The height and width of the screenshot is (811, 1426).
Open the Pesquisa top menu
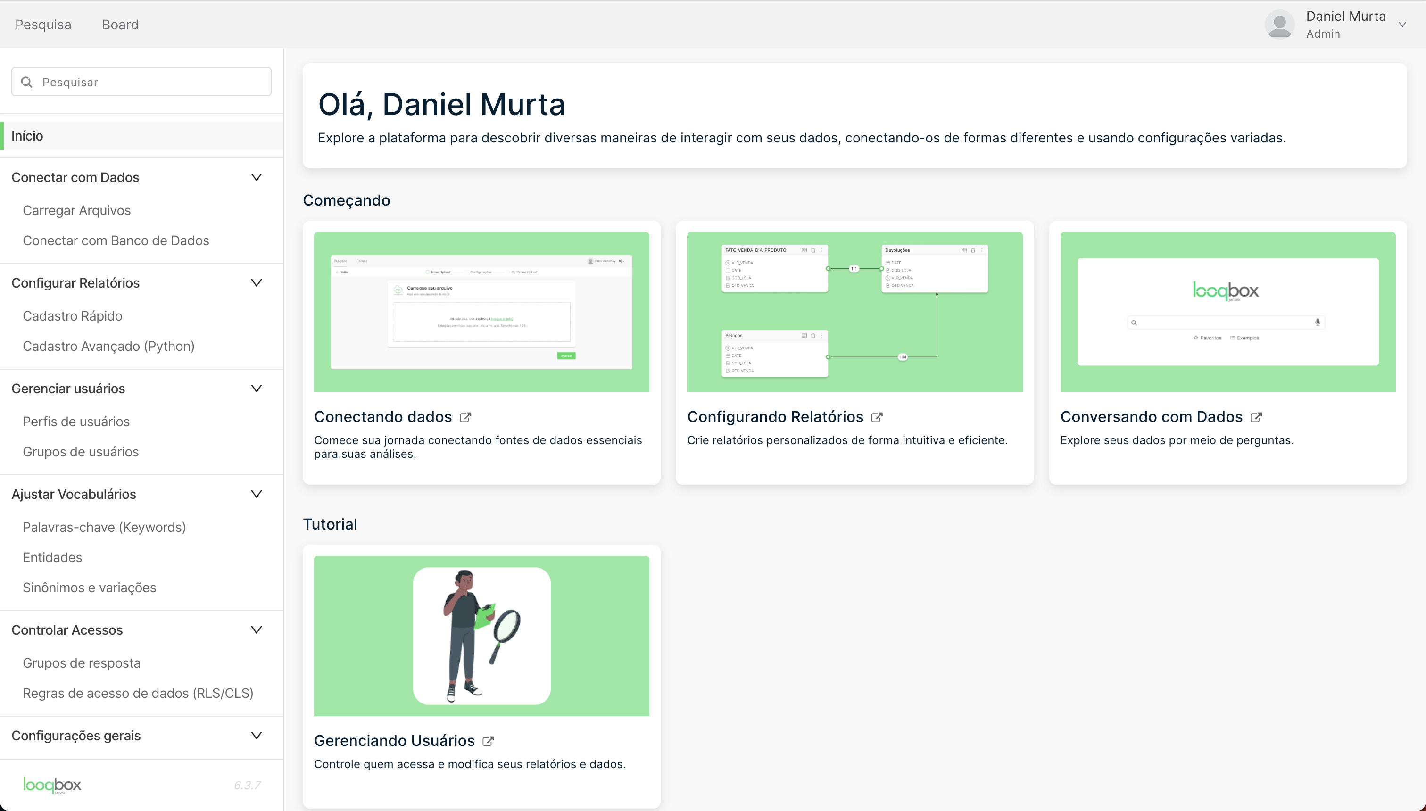pyautogui.click(x=43, y=25)
